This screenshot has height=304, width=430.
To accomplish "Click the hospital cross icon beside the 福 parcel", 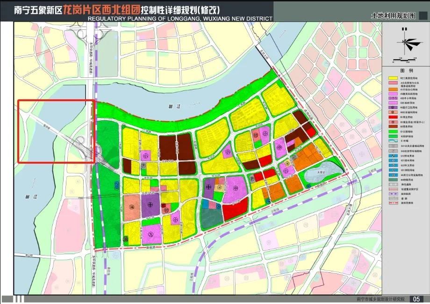I will (x=150, y=204).
